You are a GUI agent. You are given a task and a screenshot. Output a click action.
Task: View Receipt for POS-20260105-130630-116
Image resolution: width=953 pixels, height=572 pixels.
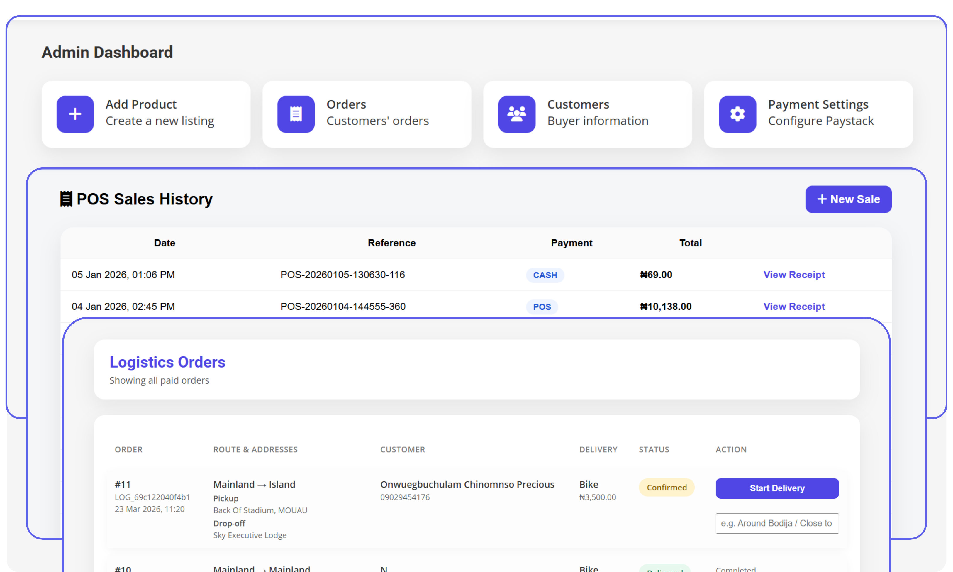(794, 275)
